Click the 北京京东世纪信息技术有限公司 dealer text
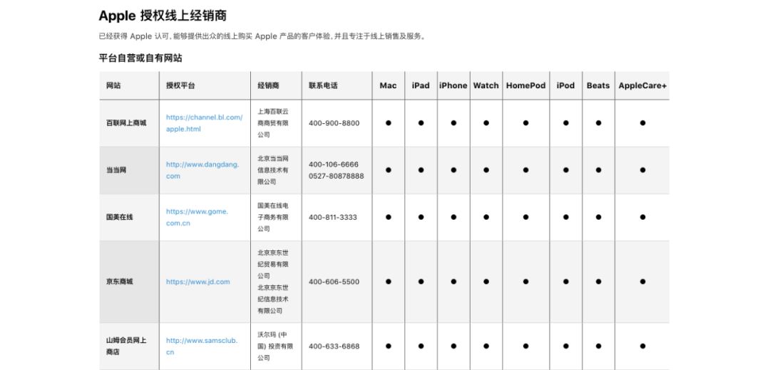 click(x=273, y=299)
